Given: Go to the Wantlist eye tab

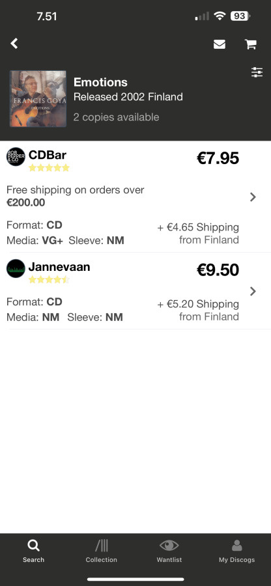Looking at the screenshot, I should (169, 551).
